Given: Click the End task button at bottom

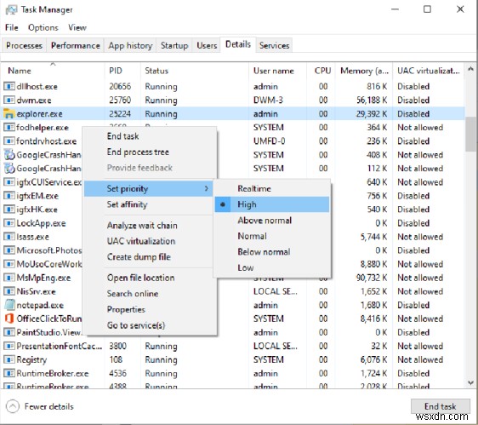Looking at the screenshot, I should tap(441, 406).
